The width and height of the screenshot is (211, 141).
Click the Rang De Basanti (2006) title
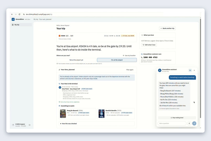tap(75, 111)
